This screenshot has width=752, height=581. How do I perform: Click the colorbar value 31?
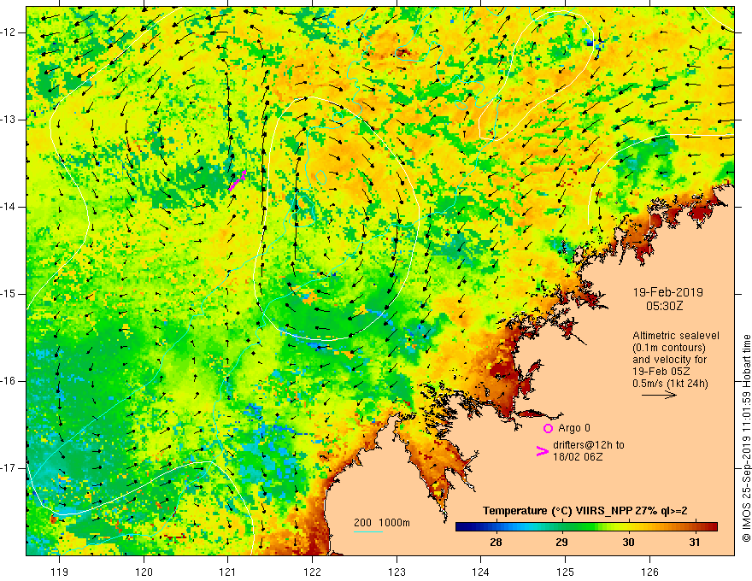click(695, 543)
